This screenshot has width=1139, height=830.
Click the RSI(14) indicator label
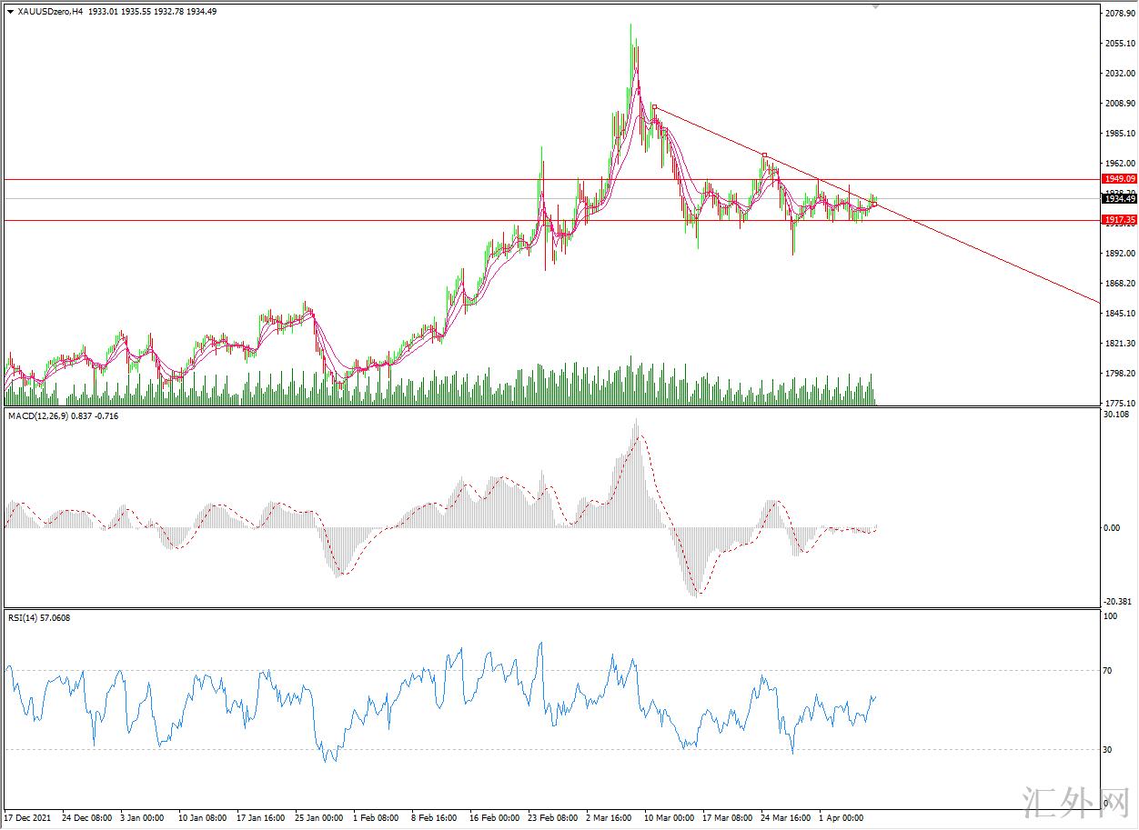(24, 618)
